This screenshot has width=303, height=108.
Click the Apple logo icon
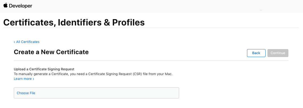[5, 6]
